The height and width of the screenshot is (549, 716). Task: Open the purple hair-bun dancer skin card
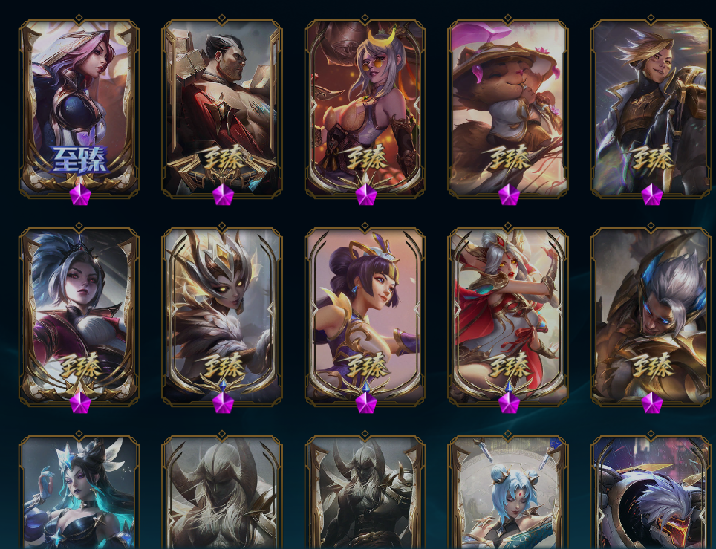(365, 316)
